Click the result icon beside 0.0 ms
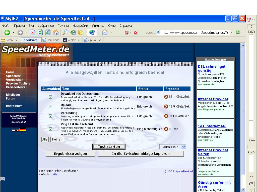The width and height of the screenshot is (257, 192). pos(166,129)
